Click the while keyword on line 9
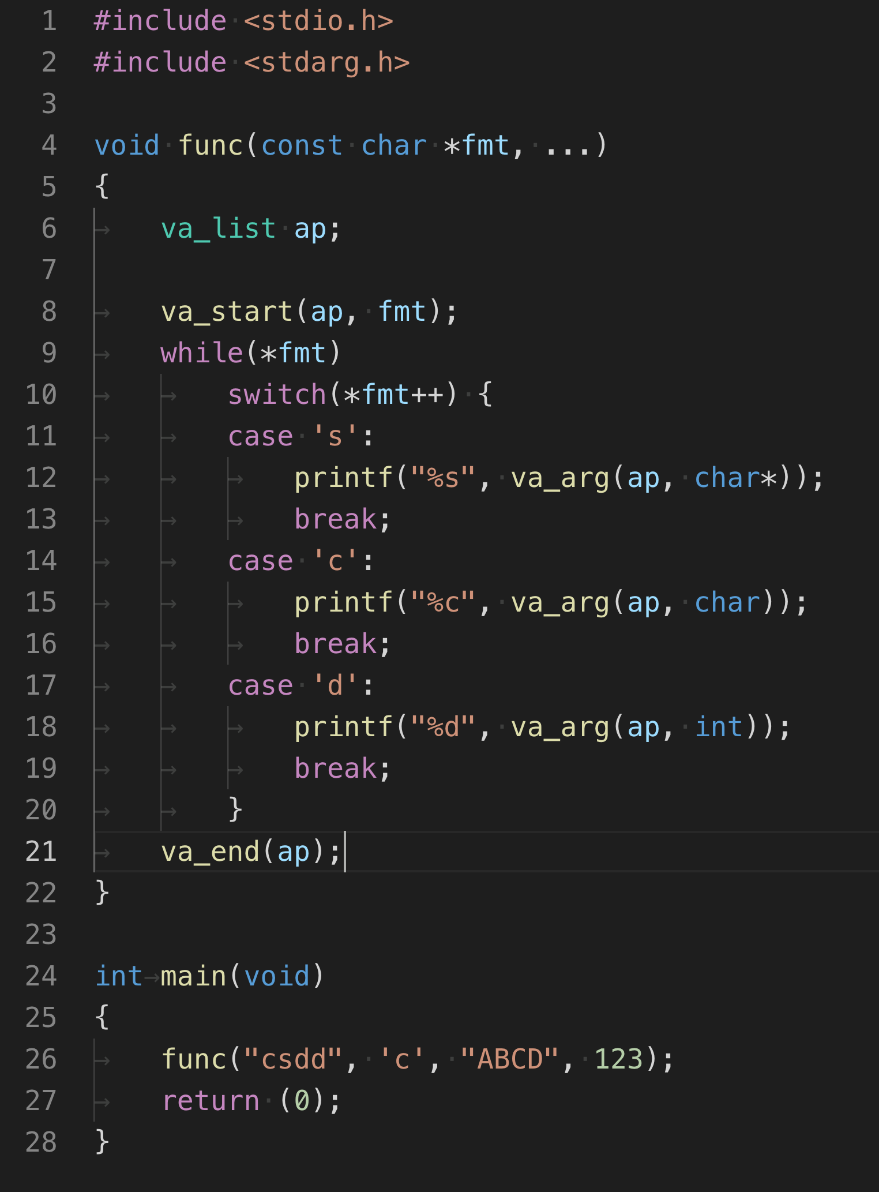This screenshot has height=1192, width=879. [x=202, y=353]
